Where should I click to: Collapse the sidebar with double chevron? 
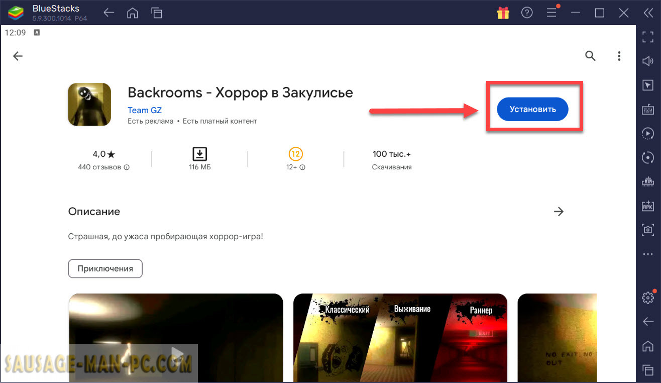tap(648, 13)
